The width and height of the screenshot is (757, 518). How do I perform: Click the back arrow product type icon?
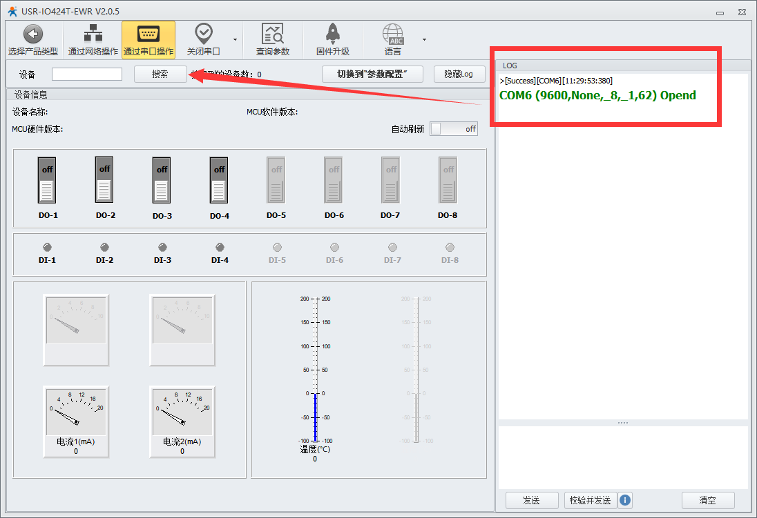click(x=33, y=34)
